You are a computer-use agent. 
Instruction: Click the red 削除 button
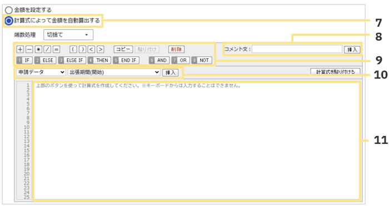tap(176, 49)
